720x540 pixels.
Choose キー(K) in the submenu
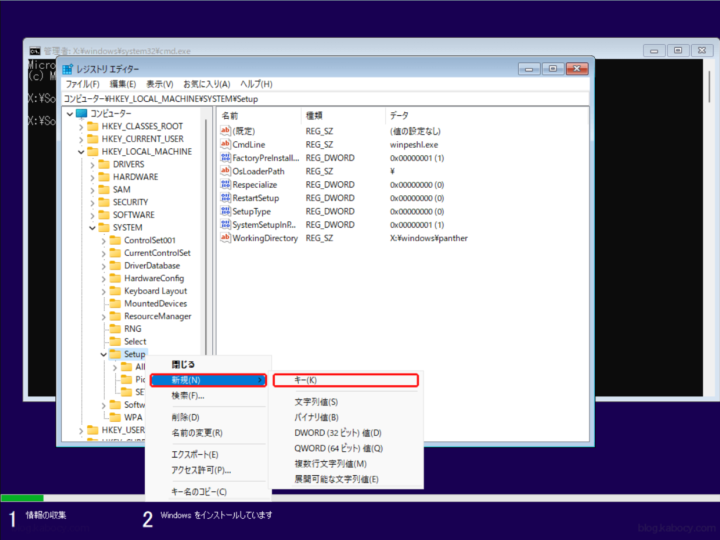coord(346,380)
